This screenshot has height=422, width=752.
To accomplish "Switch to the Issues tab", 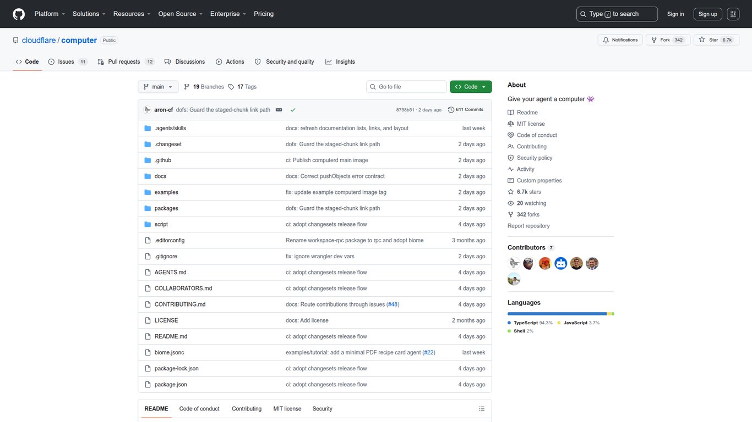I will (68, 62).
